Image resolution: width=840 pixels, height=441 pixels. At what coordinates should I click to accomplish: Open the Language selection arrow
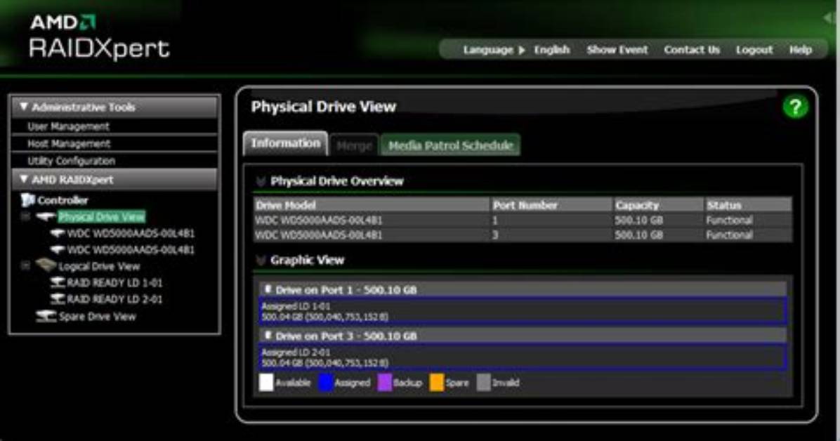pos(522,51)
